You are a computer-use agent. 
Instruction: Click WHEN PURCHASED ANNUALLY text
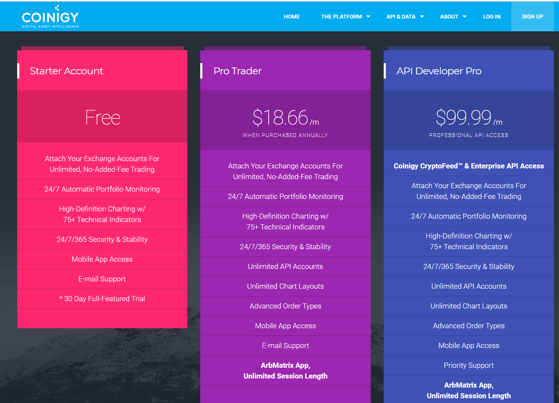coord(285,135)
